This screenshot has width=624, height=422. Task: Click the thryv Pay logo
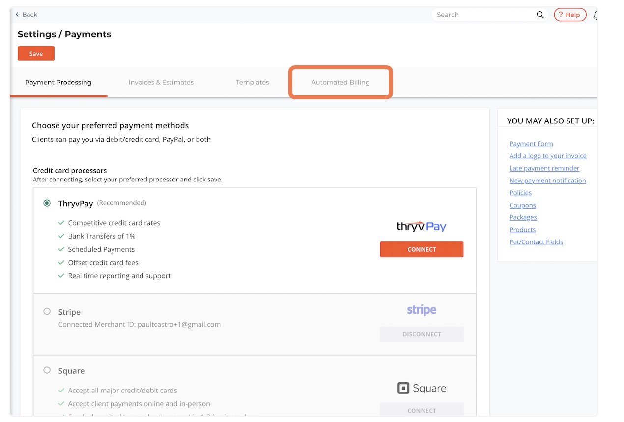(422, 226)
